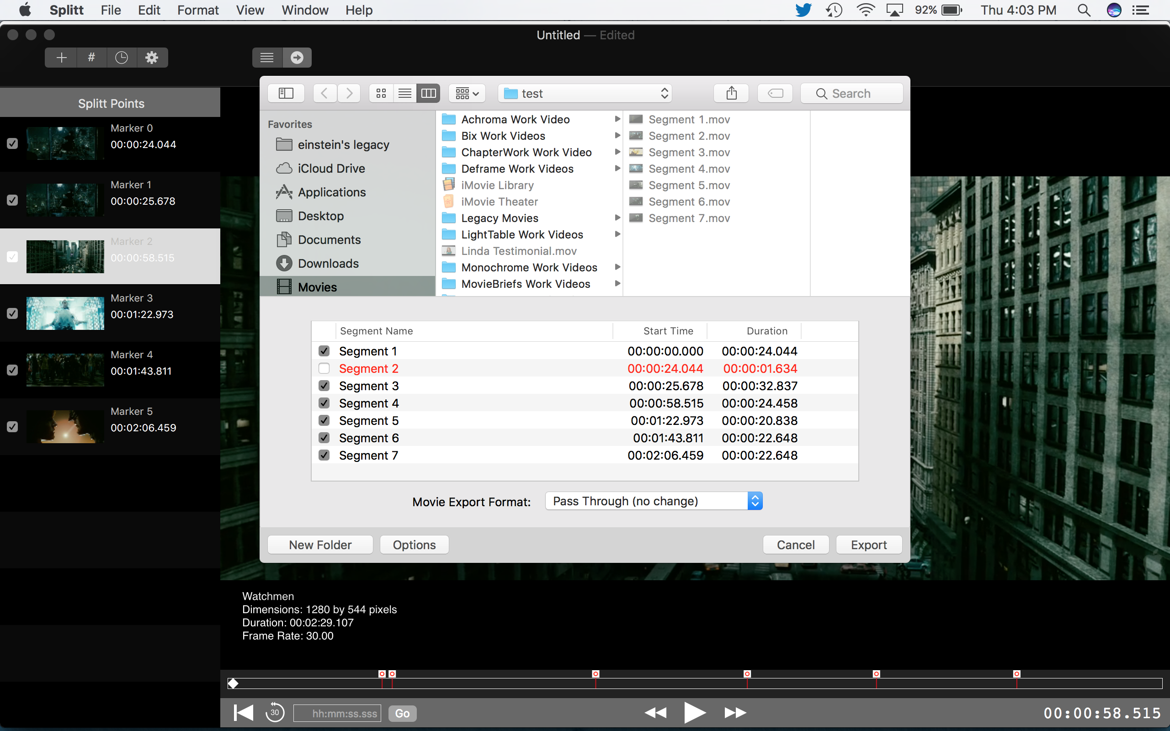1170x731 pixels.
Task: Toggle the Marker 0 checkbox
Action: coord(13,143)
